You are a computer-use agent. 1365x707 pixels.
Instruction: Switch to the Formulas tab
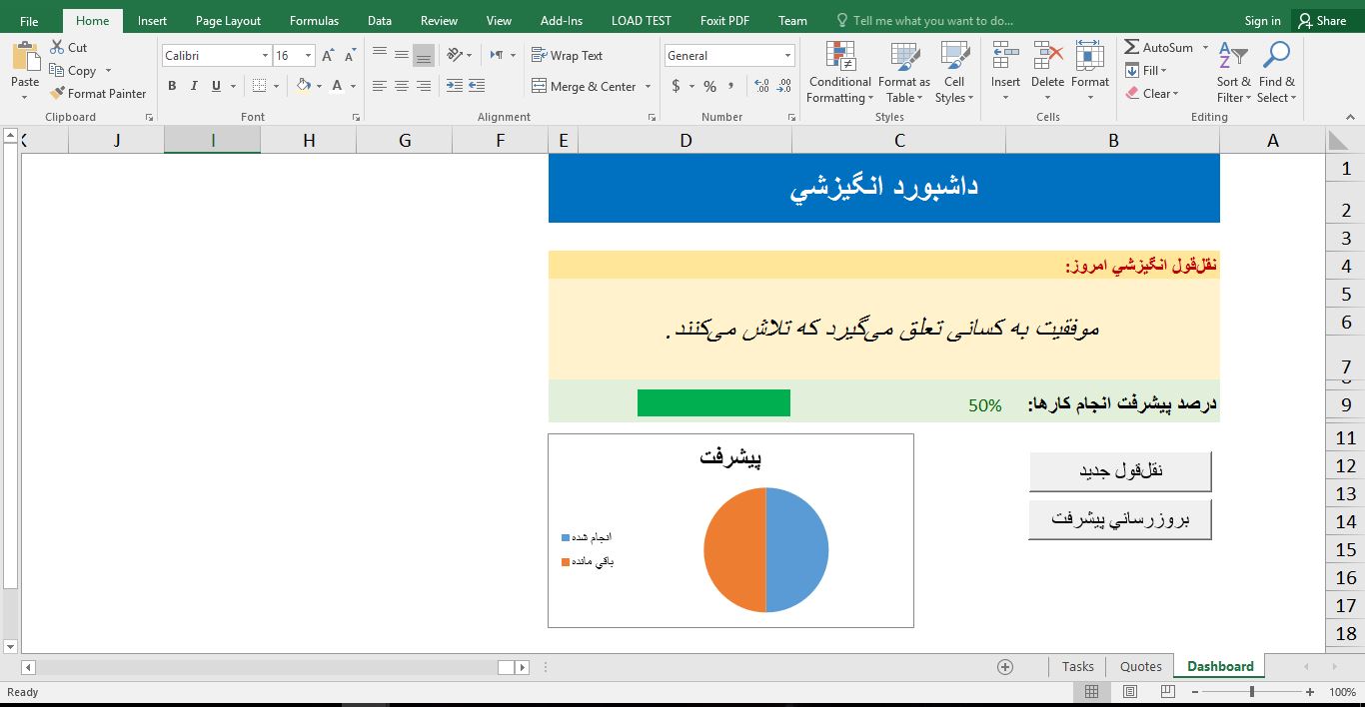coord(314,20)
